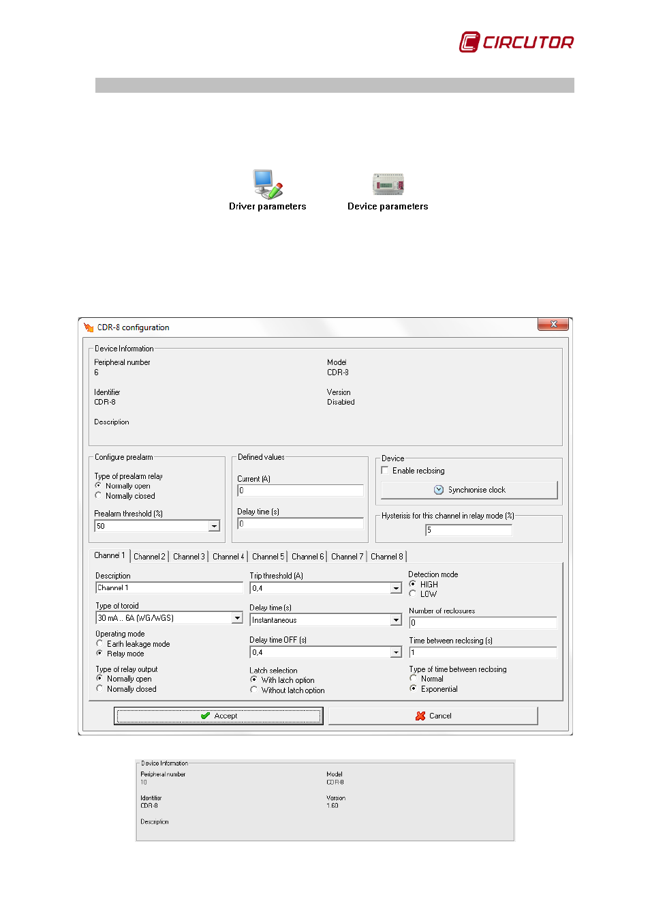The height and width of the screenshot is (921, 650).
Task: Switch to the Channel 4 tab
Action: tap(228, 557)
